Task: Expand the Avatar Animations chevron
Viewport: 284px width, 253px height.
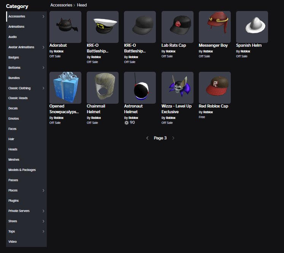Action: pos(43,47)
